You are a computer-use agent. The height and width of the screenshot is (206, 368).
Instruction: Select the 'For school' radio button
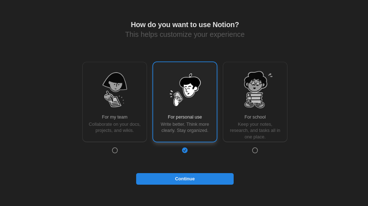coord(255,150)
